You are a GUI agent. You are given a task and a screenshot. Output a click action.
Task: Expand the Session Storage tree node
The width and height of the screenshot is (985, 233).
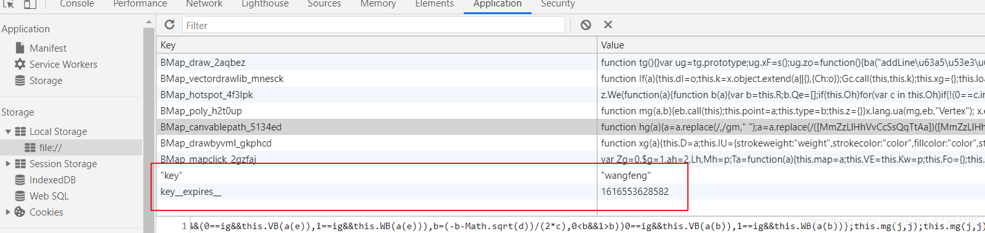tap(8, 163)
